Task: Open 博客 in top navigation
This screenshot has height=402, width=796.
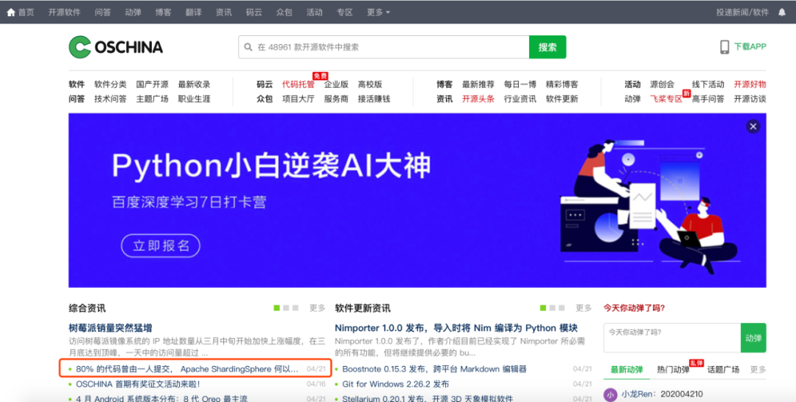Action: pos(164,13)
